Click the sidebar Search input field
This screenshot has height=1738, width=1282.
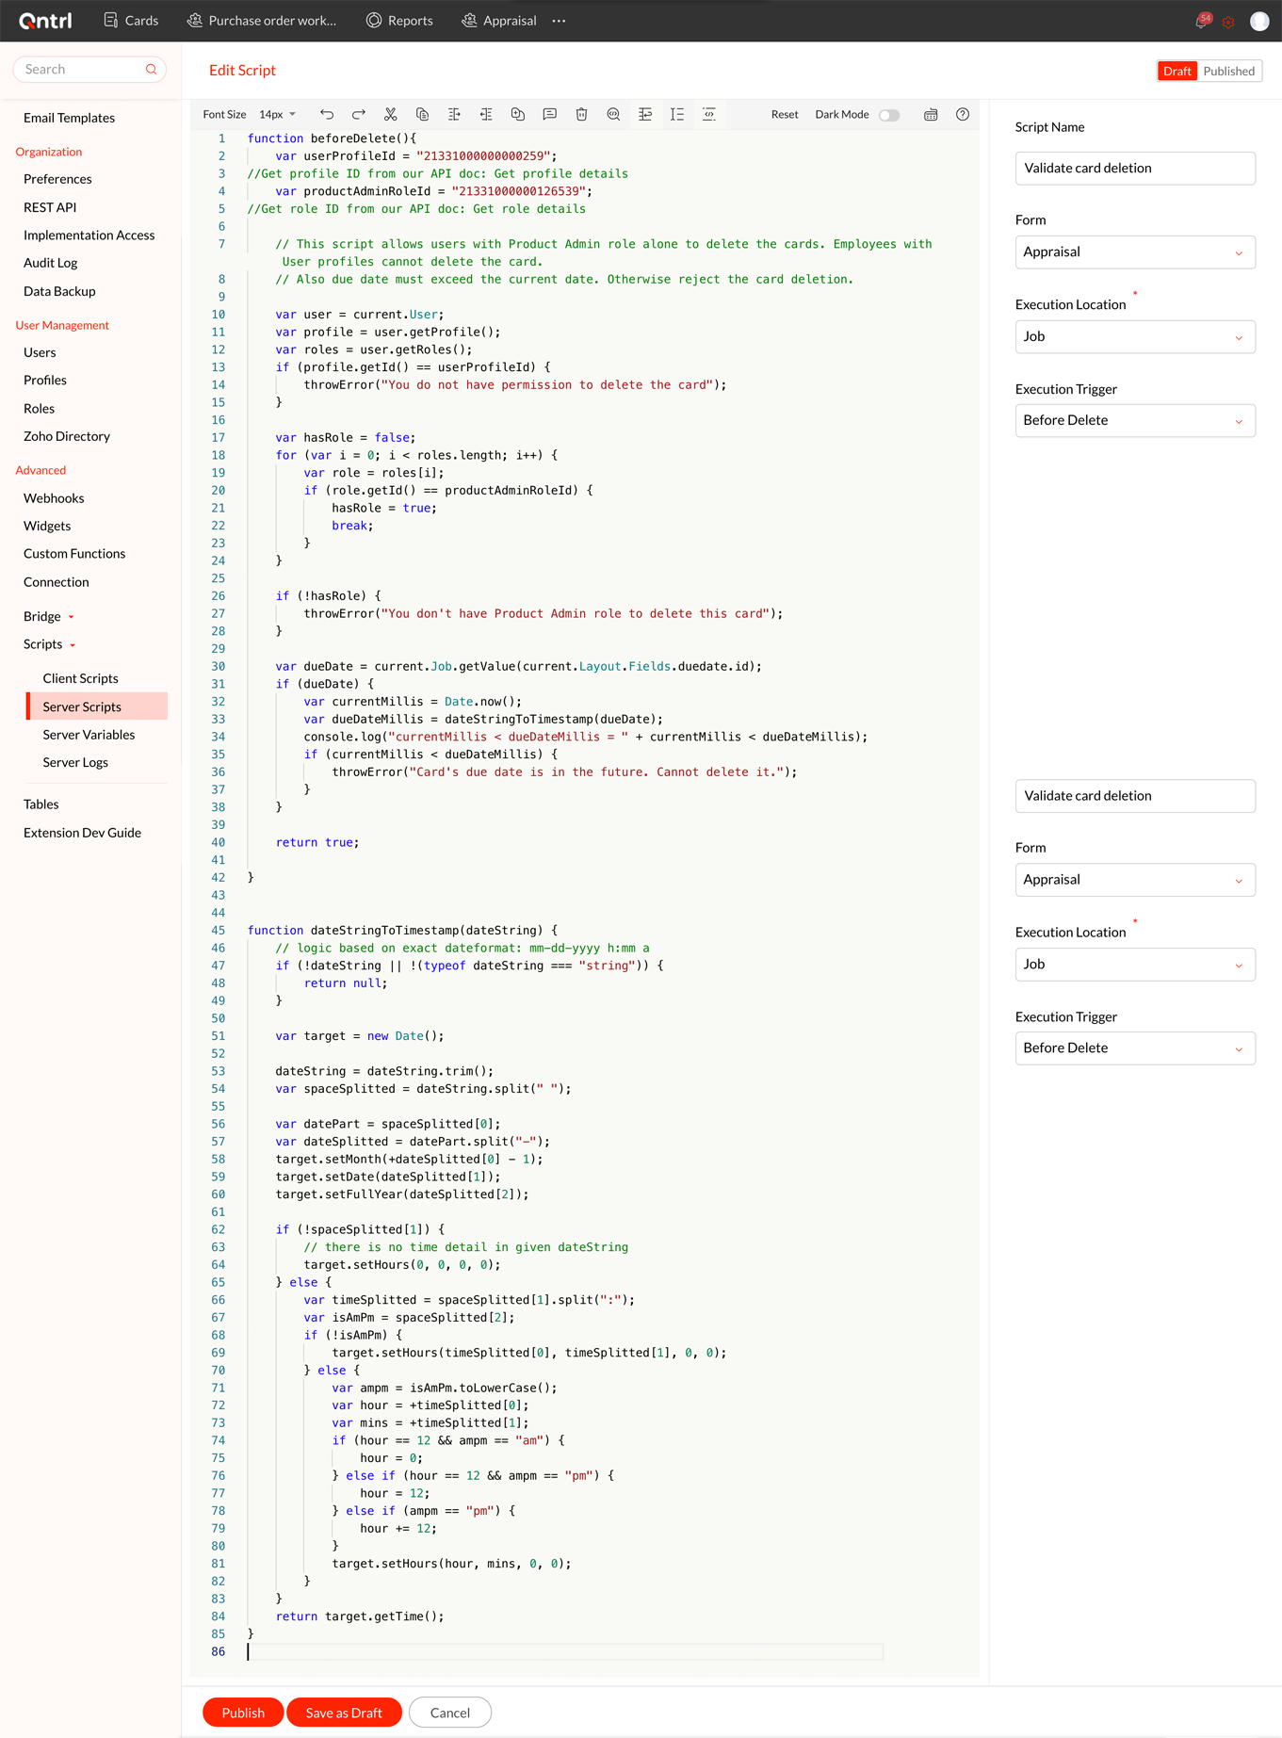(x=89, y=69)
